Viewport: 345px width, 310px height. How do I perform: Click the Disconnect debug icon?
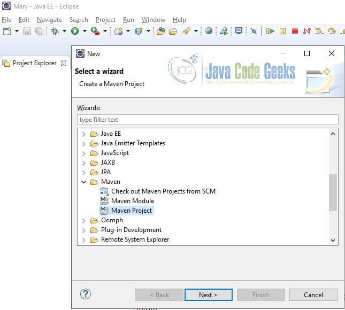pyautogui.click(x=307, y=31)
